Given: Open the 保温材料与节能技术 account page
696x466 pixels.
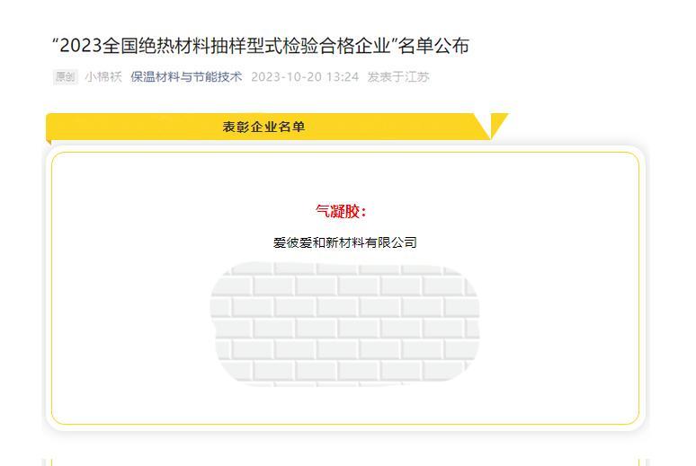Looking at the screenshot, I should (x=186, y=76).
